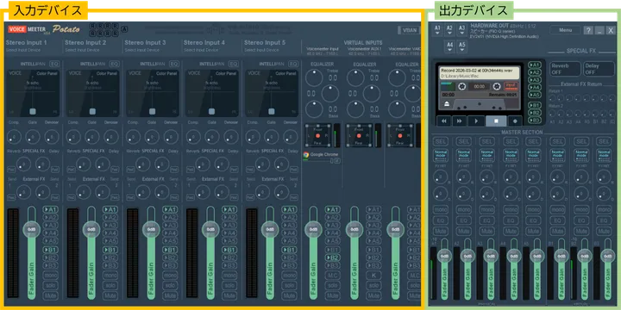Click M.C button on Voicemeeter Input strip
The width and height of the screenshot is (621, 310).
tap(333, 276)
